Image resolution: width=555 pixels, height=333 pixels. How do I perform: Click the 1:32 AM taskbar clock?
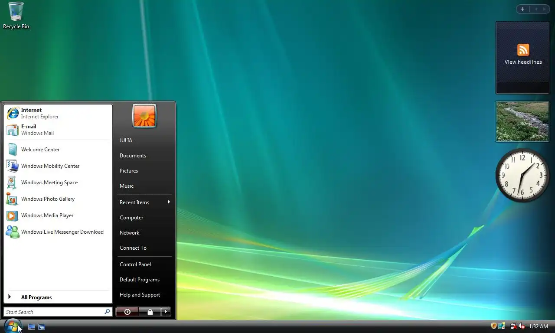coord(539,326)
